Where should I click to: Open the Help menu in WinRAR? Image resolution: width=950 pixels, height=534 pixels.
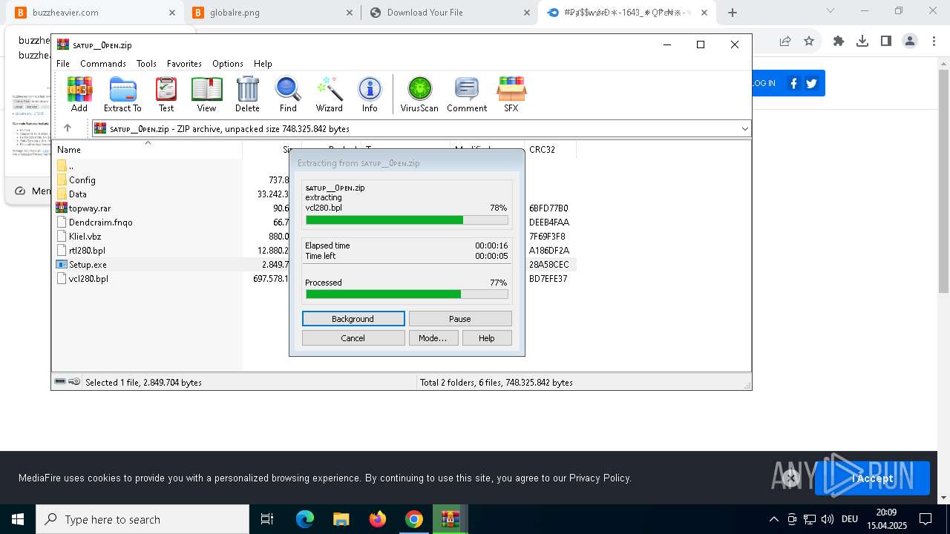tap(263, 64)
